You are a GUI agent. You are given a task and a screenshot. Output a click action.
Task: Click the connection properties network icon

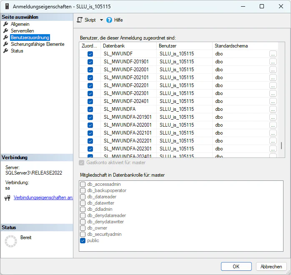click(7, 198)
